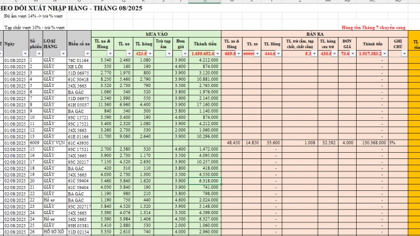This screenshot has width=420, height=236.
Task: Open MUA VÀO Thành tiền filter dropdown
Action: 218,53
